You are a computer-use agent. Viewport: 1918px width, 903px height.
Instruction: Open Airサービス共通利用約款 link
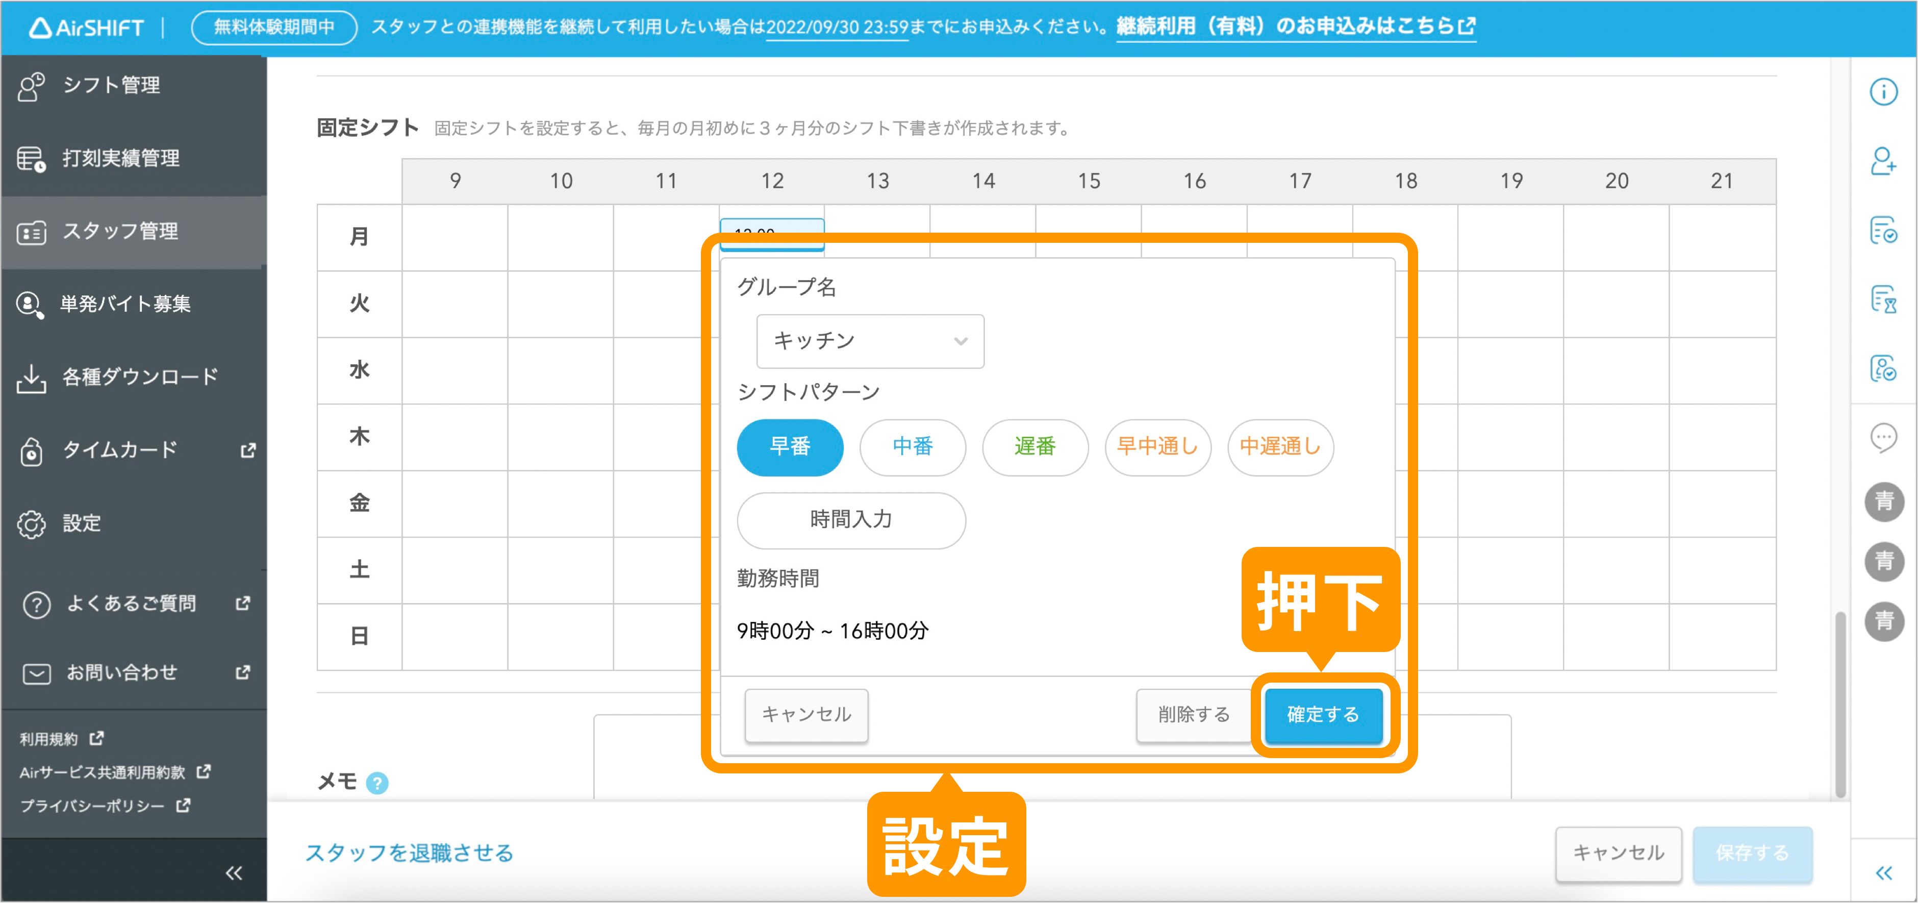pos(115,772)
